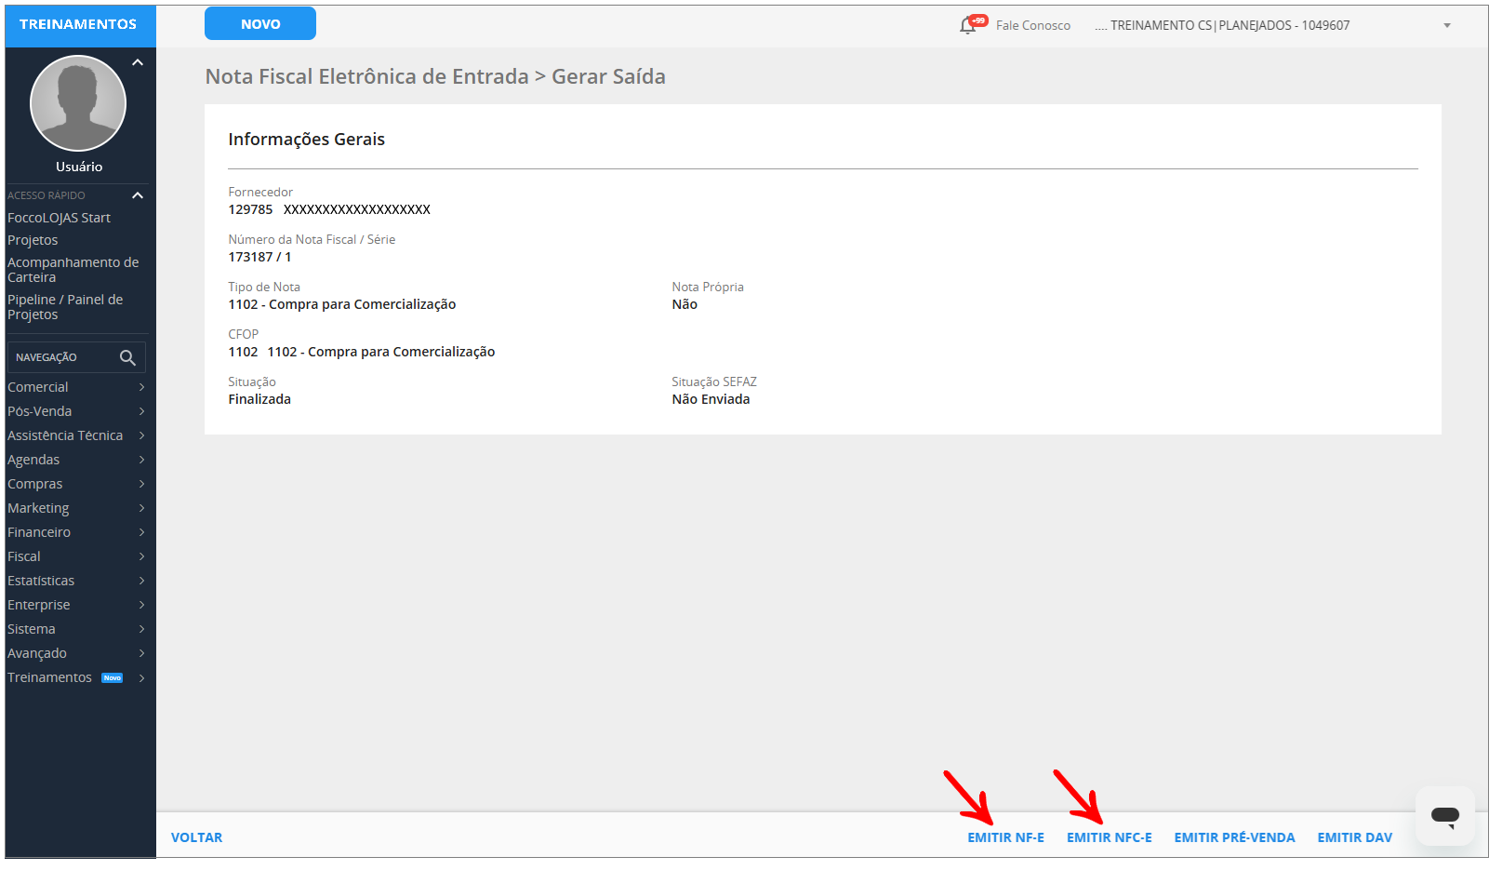Expand the Fiscal menu

point(23,555)
